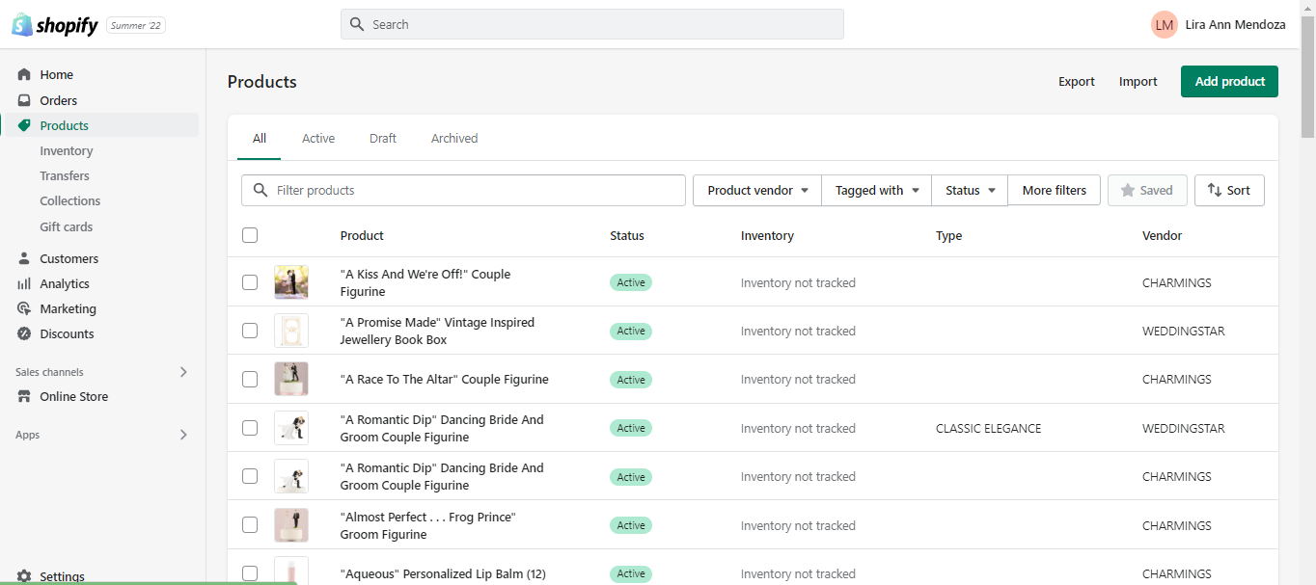Click the top Search field
This screenshot has height=585, width=1316.
coord(592,24)
